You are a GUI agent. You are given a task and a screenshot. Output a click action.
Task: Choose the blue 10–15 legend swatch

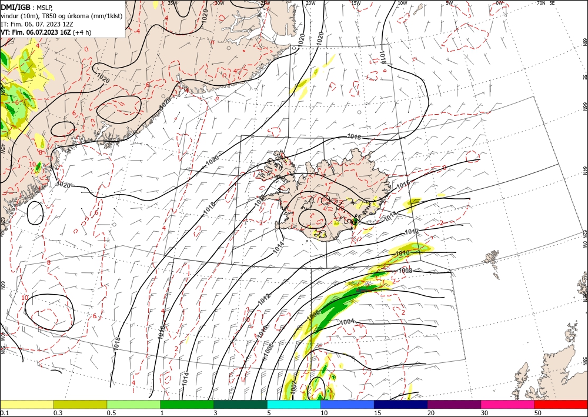pos(348,404)
